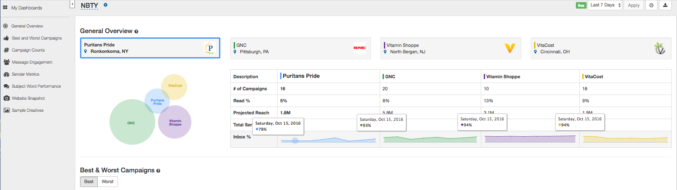Click My Dashboards label

pyautogui.click(x=27, y=8)
